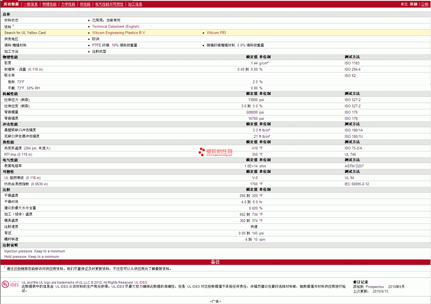Click Search for UL Yellow Card
This screenshot has width=431, height=304.
click(25, 33)
